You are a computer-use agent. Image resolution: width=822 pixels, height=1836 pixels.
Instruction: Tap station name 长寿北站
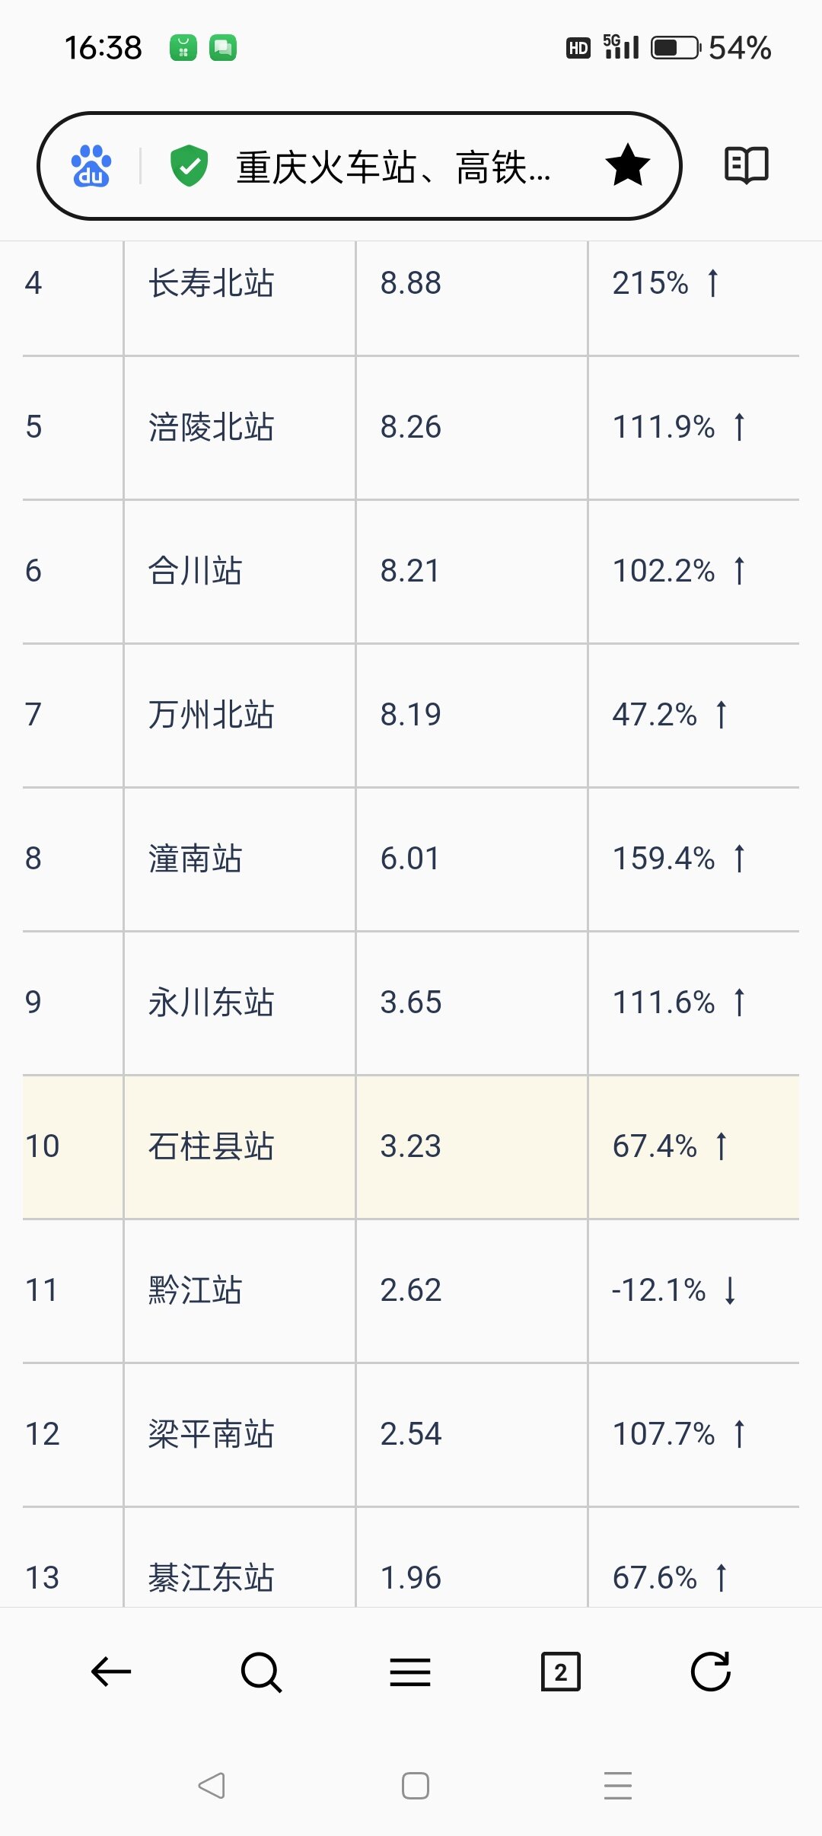211,283
